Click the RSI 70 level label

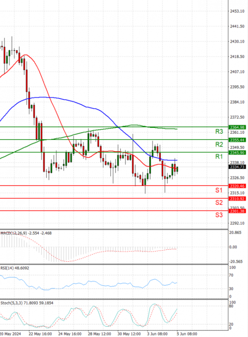(x=231, y=275)
